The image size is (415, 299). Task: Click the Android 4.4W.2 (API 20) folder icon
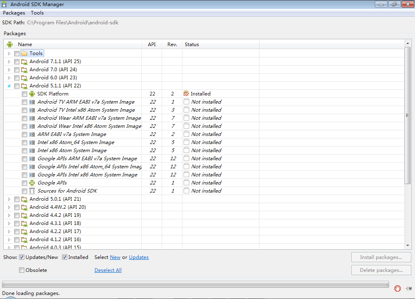(x=24, y=207)
